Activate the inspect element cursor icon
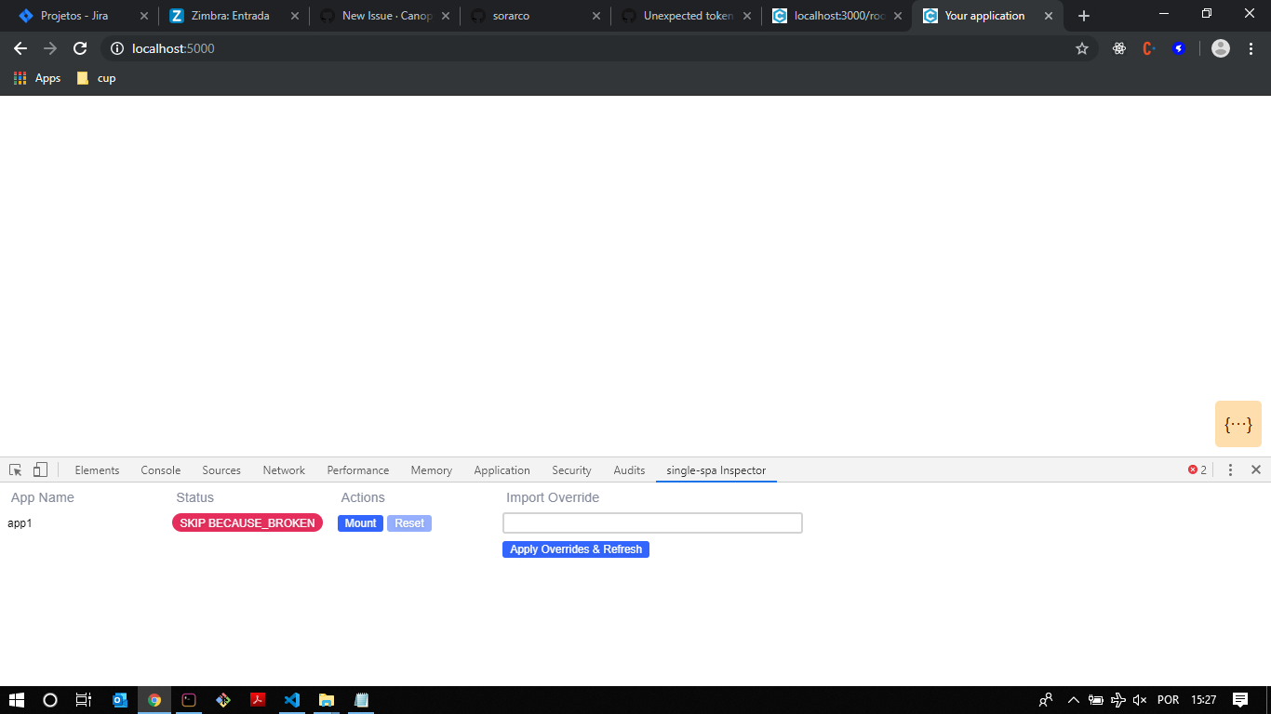 pyautogui.click(x=14, y=469)
